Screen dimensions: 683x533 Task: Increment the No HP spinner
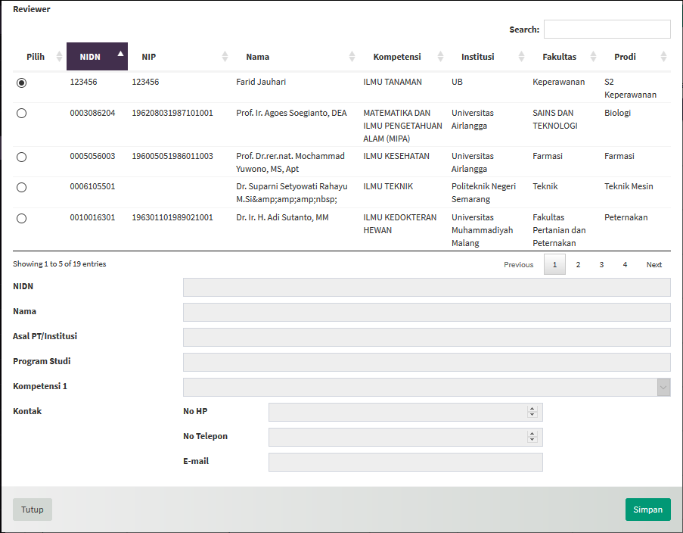(532, 409)
